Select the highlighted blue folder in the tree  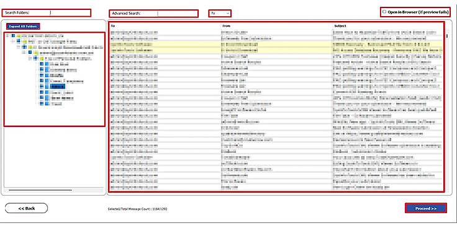57,86
